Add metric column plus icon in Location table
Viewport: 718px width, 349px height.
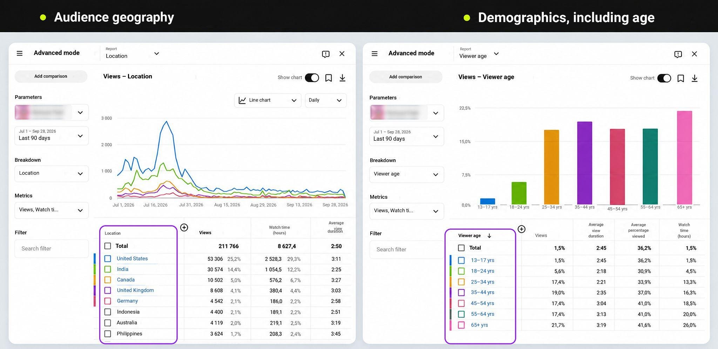pos(184,228)
